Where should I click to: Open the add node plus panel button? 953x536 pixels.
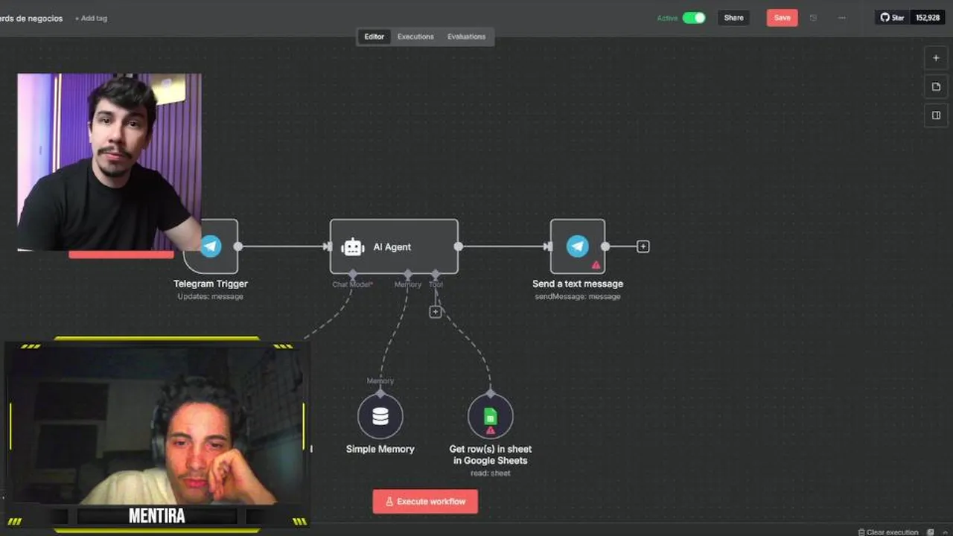click(x=936, y=58)
